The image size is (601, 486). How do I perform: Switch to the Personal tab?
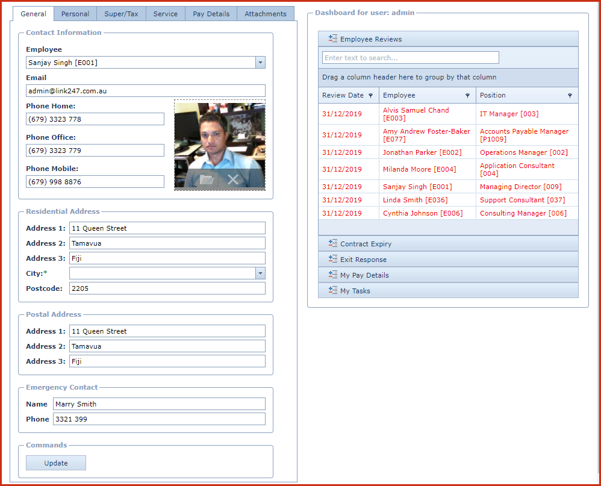pyautogui.click(x=75, y=14)
